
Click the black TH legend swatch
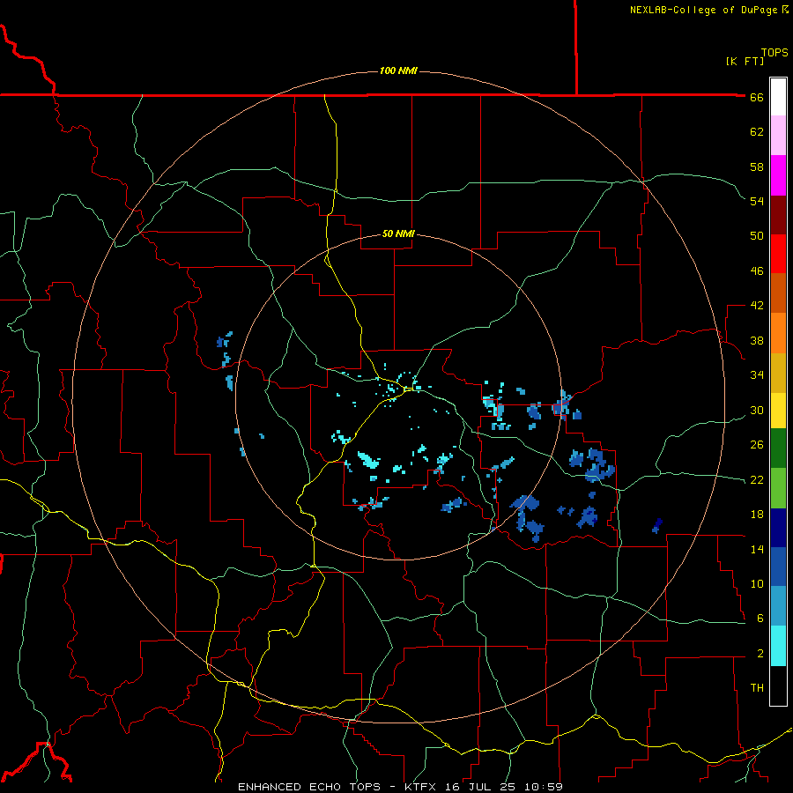(x=778, y=686)
